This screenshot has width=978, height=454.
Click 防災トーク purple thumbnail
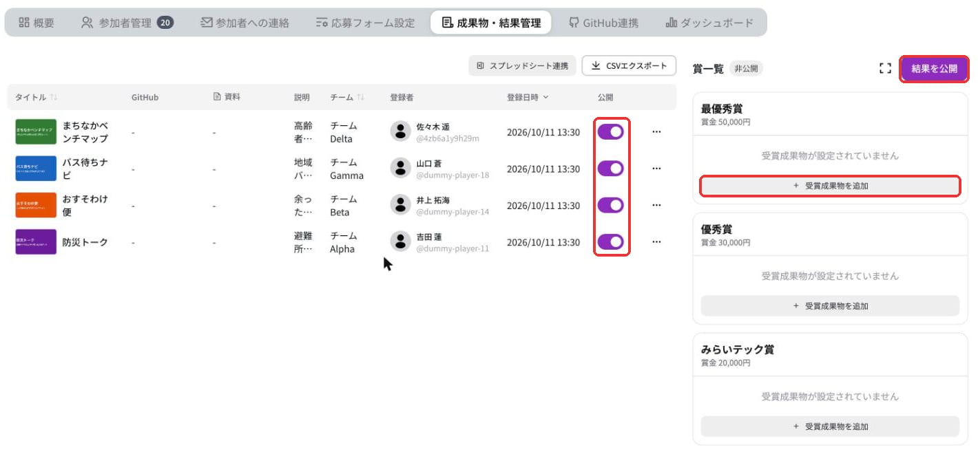pyautogui.click(x=36, y=241)
